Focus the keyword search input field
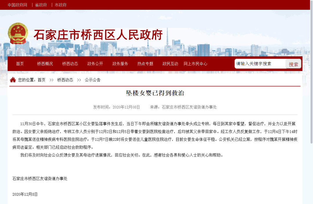The image size is (313, 204). (260, 64)
